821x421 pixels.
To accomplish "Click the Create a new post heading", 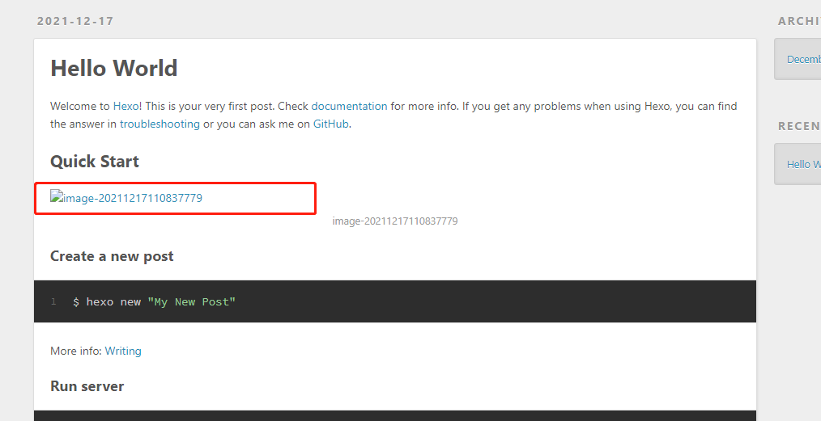I will click(112, 256).
